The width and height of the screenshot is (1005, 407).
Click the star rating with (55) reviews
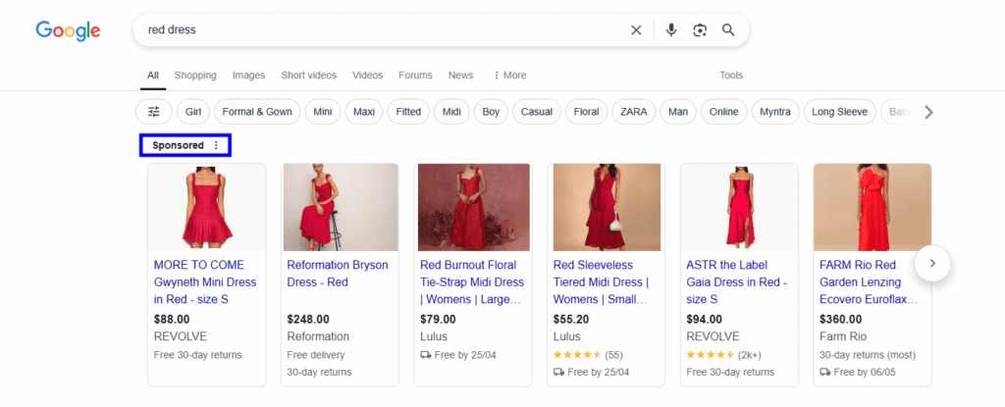[588, 354]
